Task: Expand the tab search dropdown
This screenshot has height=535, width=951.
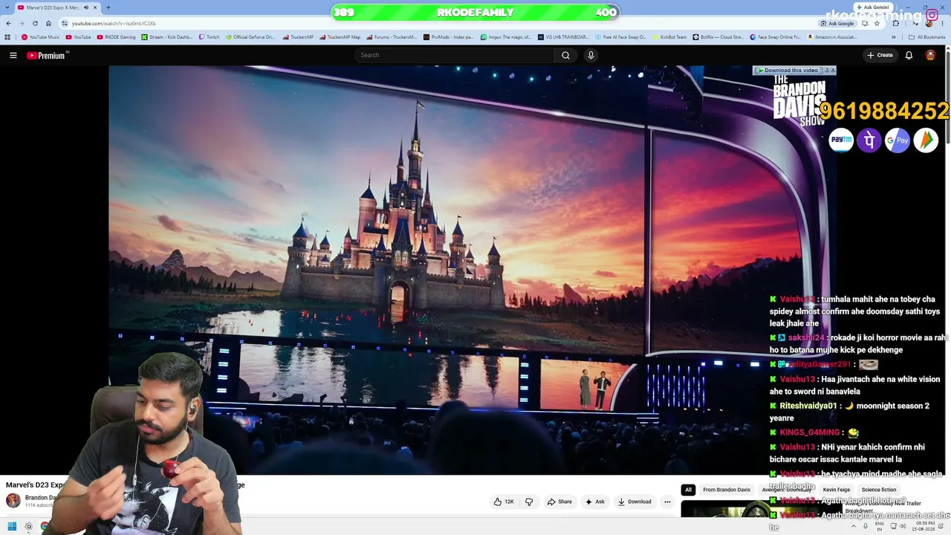Action: click(x=7, y=7)
